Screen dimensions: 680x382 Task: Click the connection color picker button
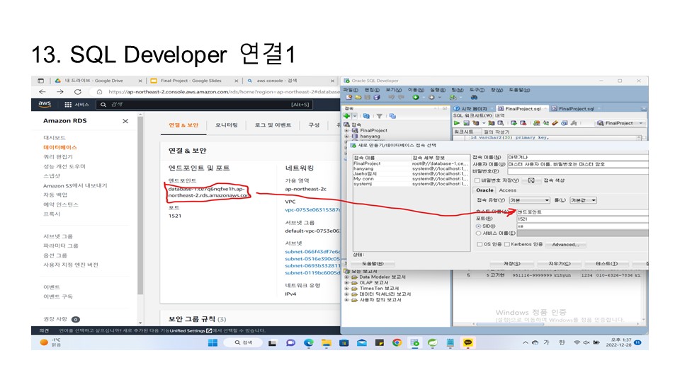pos(531,180)
